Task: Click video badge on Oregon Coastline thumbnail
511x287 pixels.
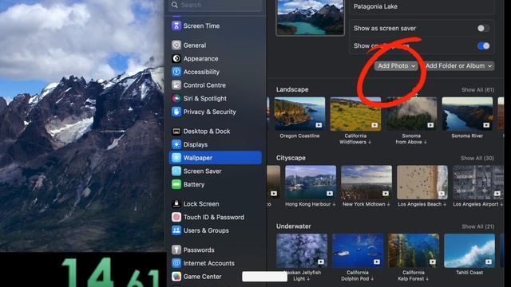Action: 319,125
